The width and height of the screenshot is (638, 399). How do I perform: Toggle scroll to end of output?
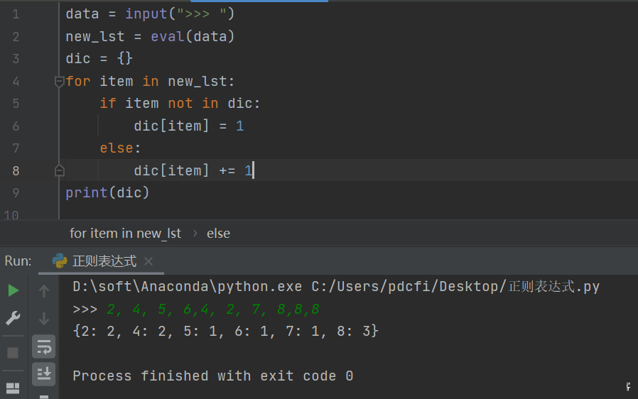pos(44,373)
